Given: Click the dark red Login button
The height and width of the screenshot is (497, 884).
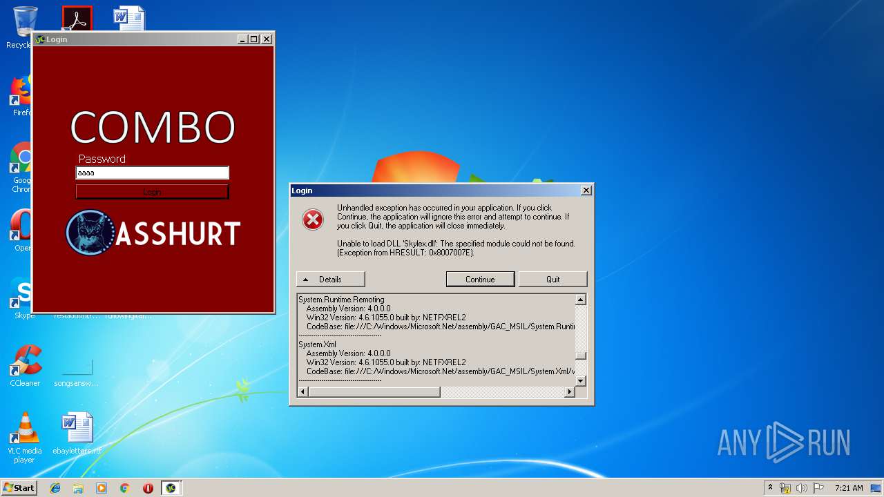Looking at the screenshot, I should [152, 192].
